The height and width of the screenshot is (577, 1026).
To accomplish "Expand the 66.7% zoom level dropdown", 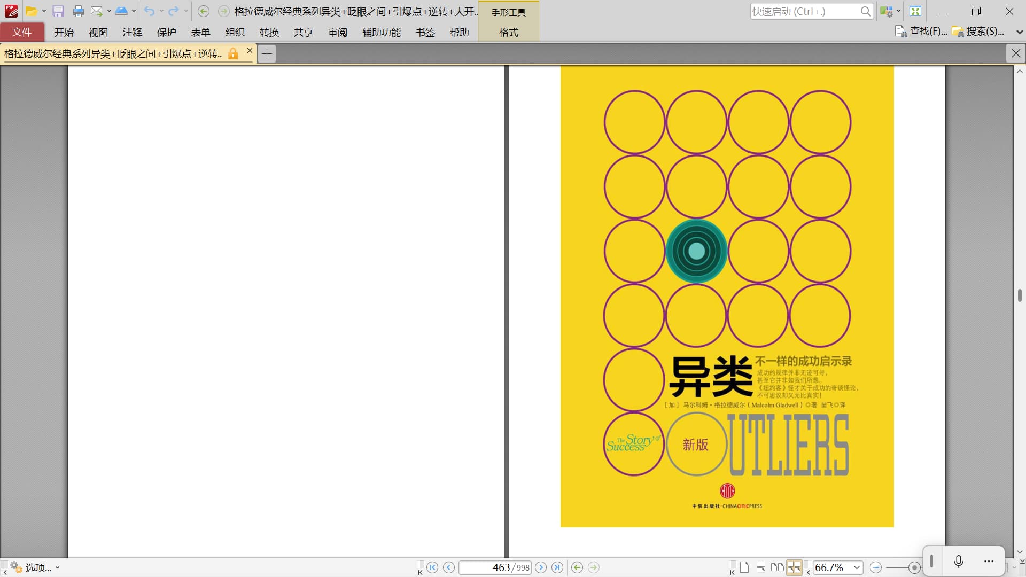I will [x=857, y=567].
